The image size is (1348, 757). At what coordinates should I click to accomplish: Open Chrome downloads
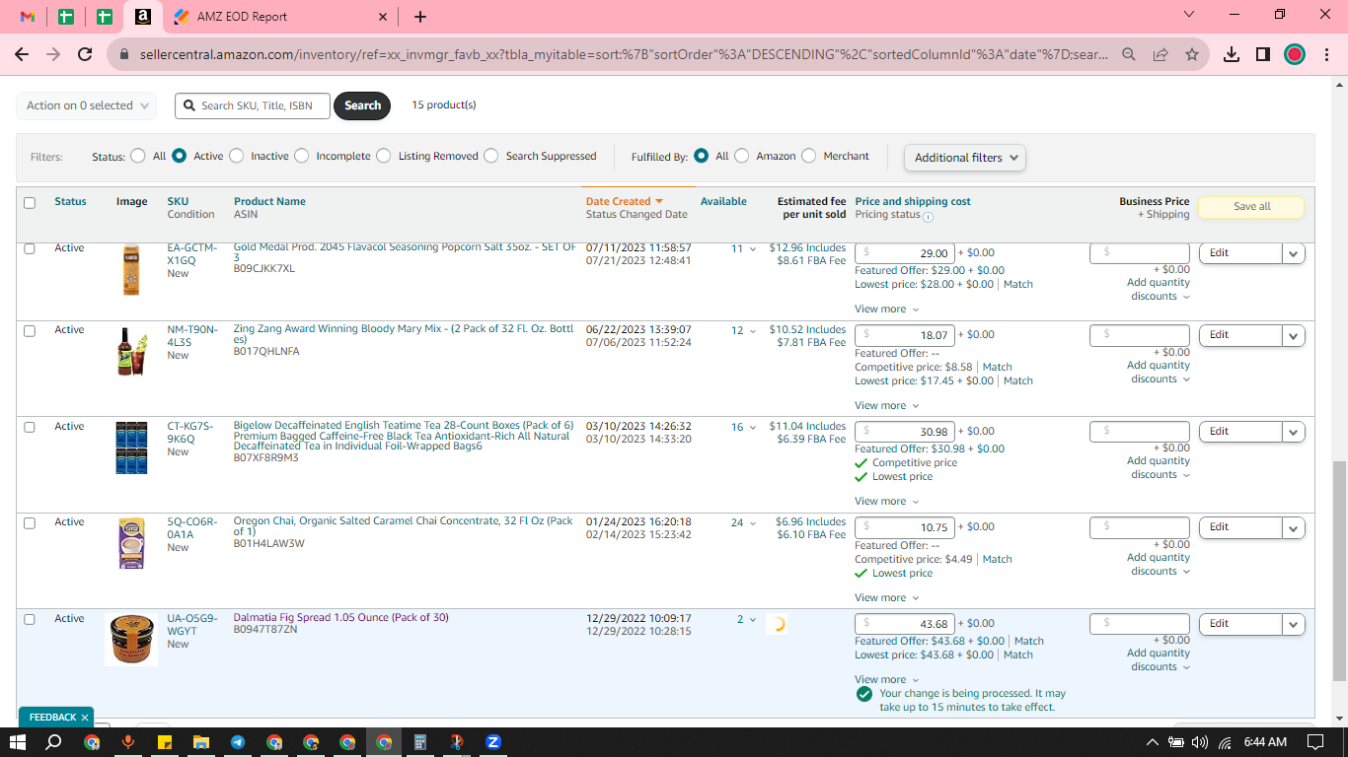(1232, 55)
